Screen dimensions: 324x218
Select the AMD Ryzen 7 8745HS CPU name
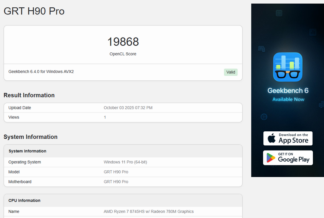pyautogui.click(x=149, y=211)
